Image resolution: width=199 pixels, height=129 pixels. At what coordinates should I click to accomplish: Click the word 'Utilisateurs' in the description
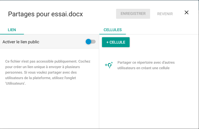[x=15, y=84]
